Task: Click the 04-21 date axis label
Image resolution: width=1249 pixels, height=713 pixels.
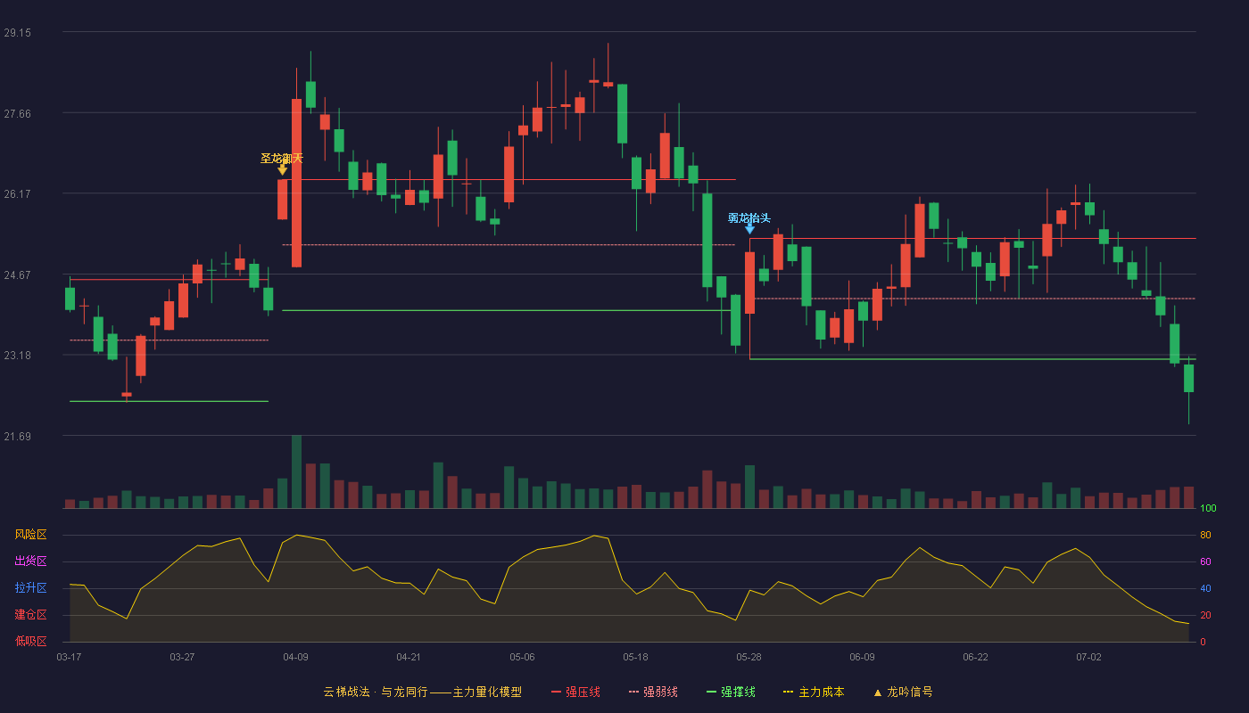Action: coord(409,657)
